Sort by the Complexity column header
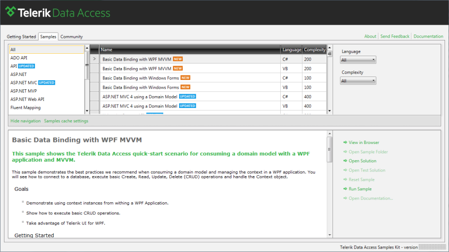 point(314,49)
